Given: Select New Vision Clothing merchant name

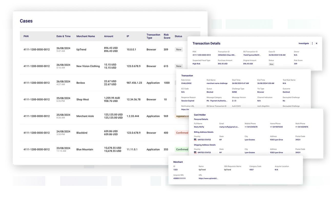Looking at the screenshot, I should (88, 66).
